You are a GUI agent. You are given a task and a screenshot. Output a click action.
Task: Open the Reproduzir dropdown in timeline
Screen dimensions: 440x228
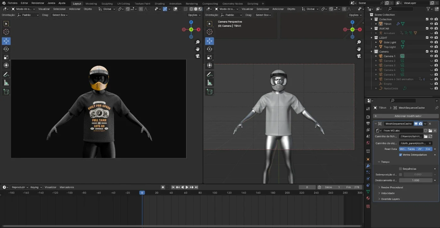pyautogui.click(x=20, y=187)
